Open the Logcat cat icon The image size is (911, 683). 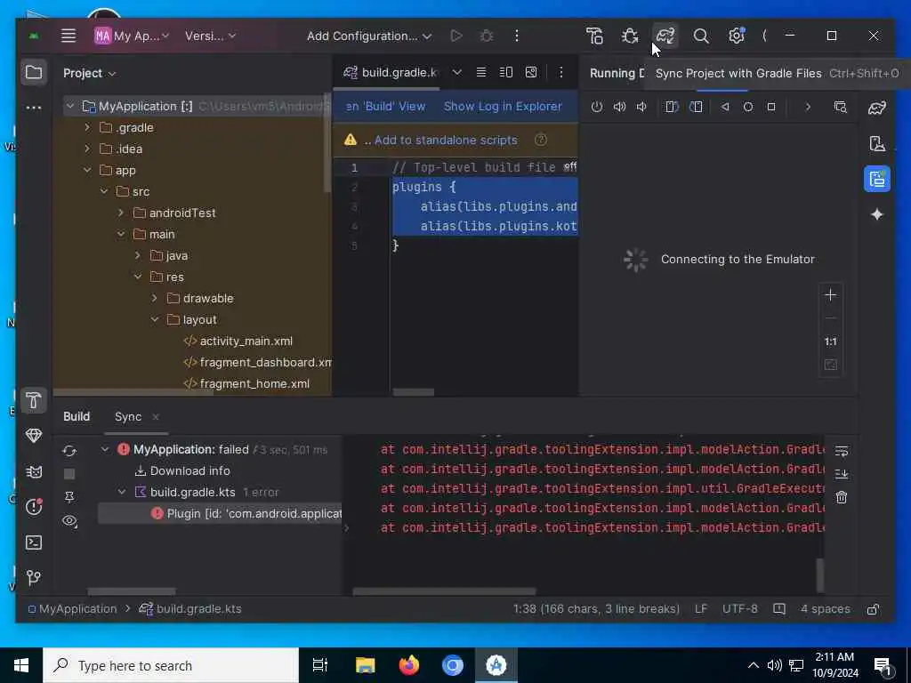click(x=34, y=471)
